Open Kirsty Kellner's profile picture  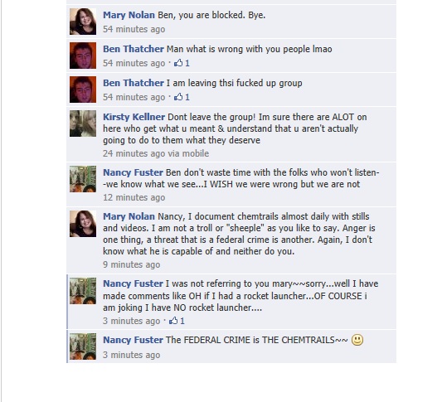83,124
